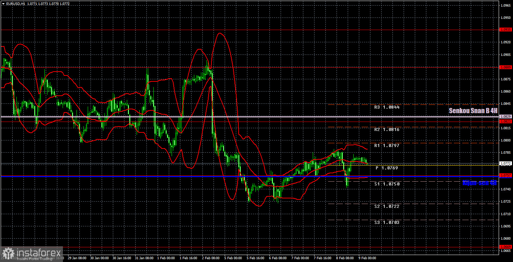The width and height of the screenshot is (513, 262).
Task: Click the 9 Feb 00:00 time label
Action: pyautogui.click(x=367, y=259)
